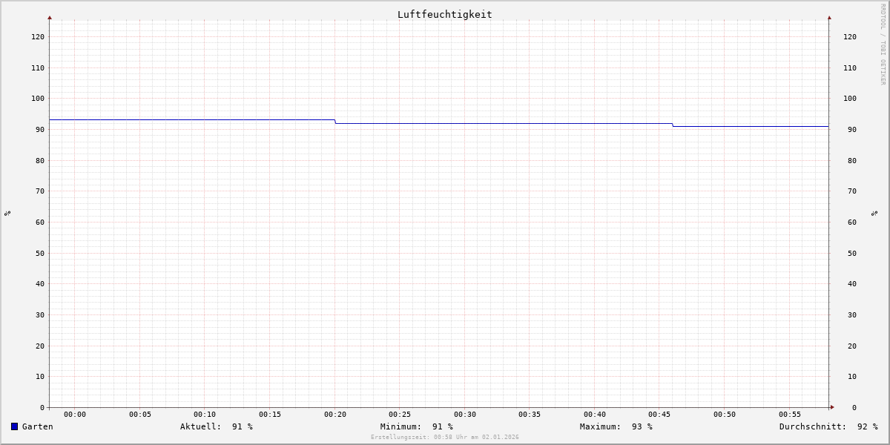Image resolution: width=890 pixels, height=445 pixels.
Task: Click the 00:50 time axis label
Action: pos(725,415)
